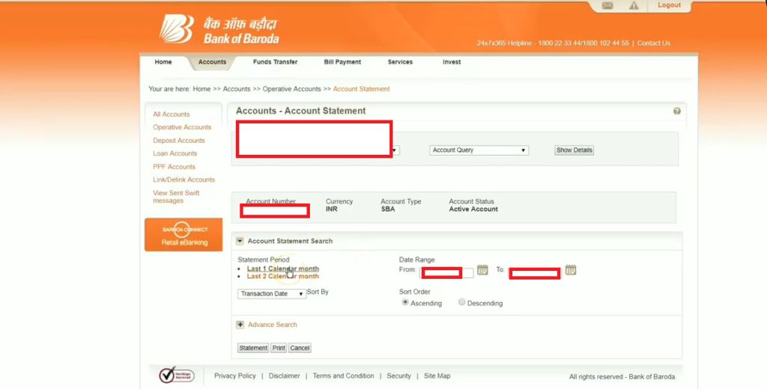Go to the Home tab

coord(163,62)
